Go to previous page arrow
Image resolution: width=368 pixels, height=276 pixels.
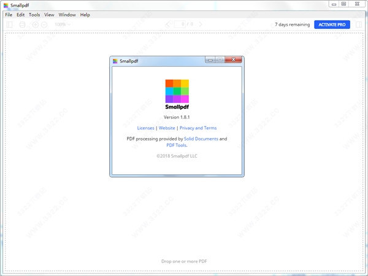[167, 24]
